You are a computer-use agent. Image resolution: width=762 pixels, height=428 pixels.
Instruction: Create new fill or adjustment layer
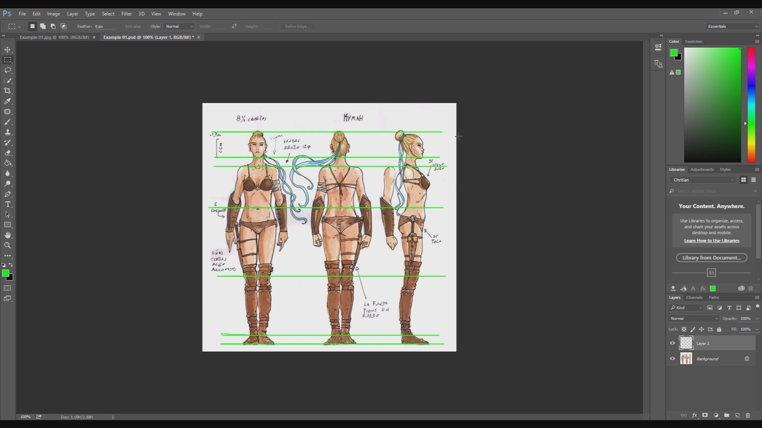pyautogui.click(x=716, y=415)
